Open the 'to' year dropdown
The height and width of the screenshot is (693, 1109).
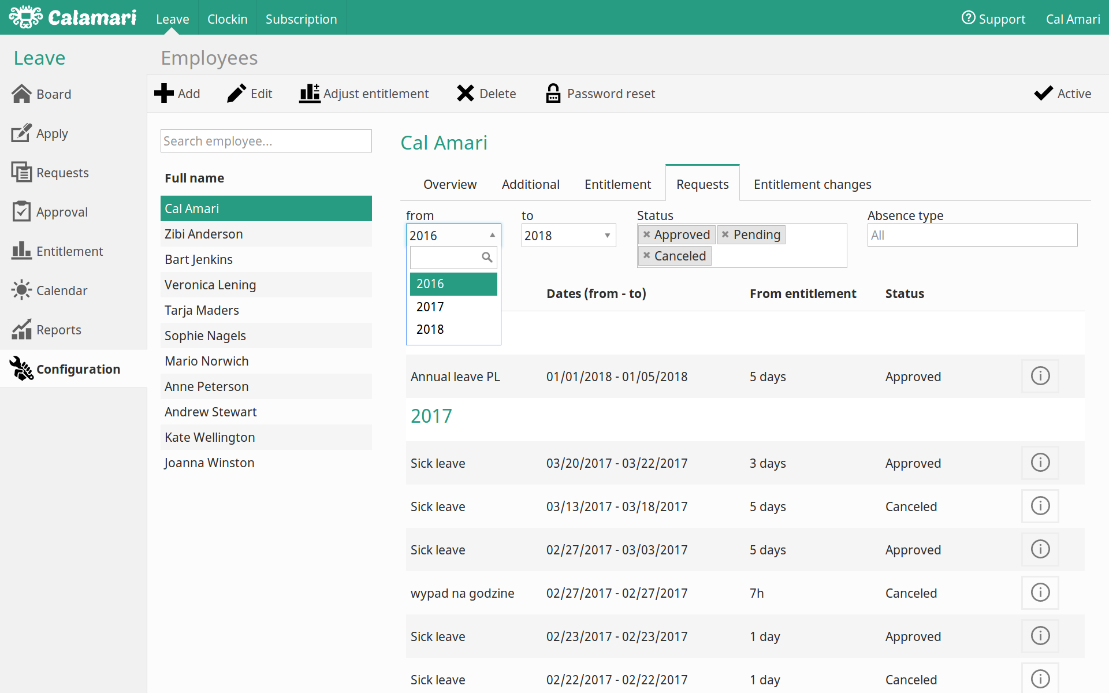coord(568,236)
